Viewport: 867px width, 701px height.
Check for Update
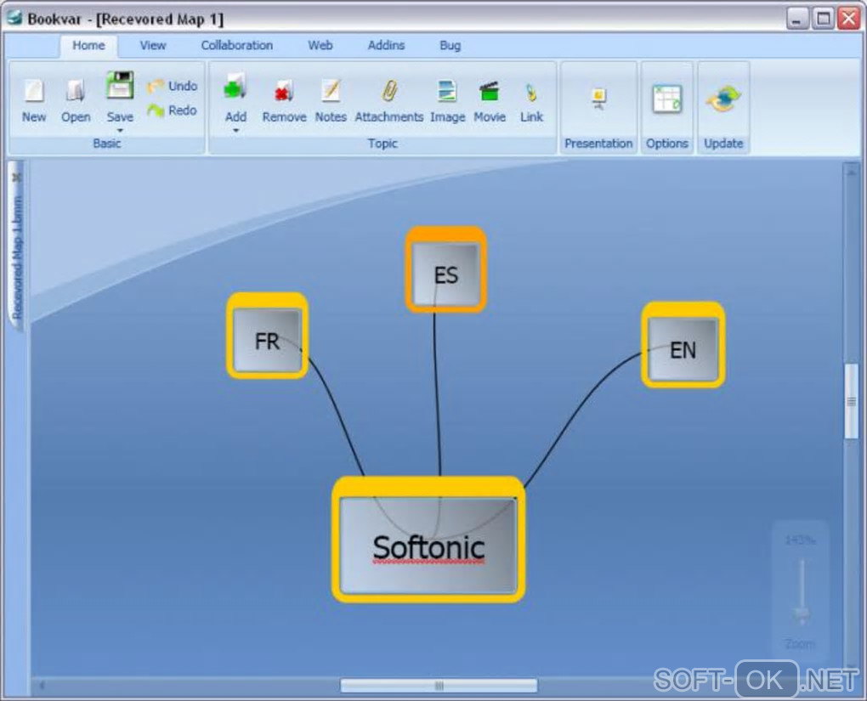pyautogui.click(x=723, y=108)
